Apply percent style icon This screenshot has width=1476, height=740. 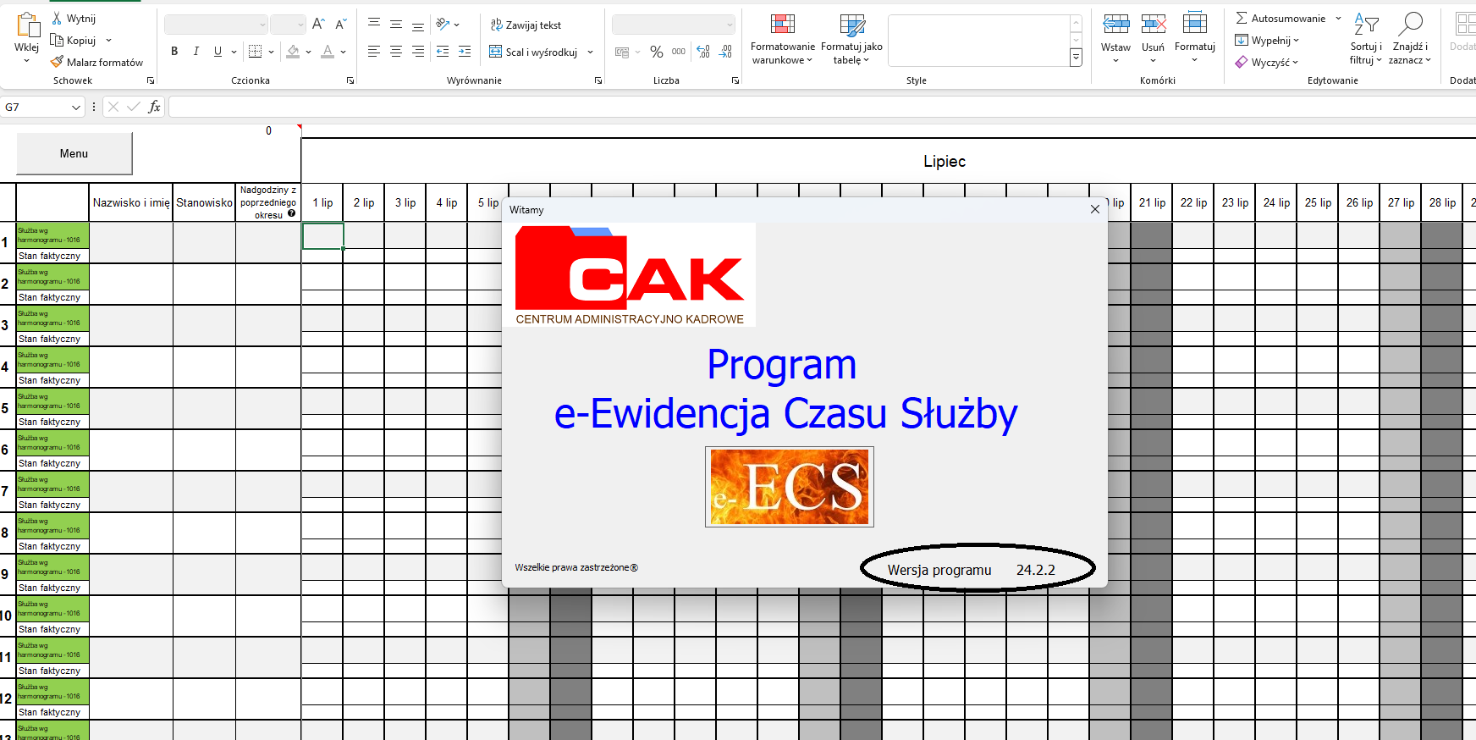click(657, 52)
